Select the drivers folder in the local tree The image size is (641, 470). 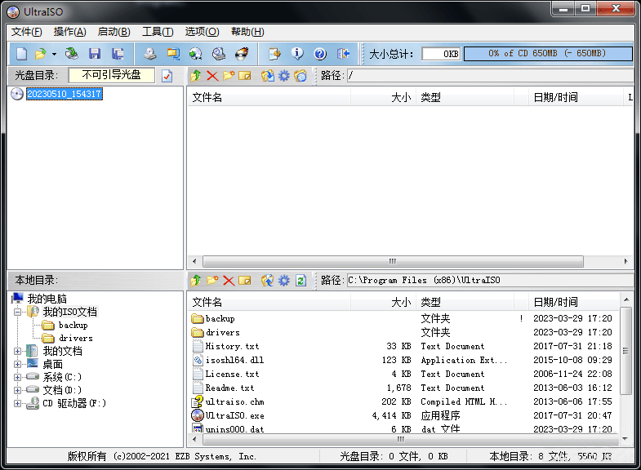(x=76, y=338)
